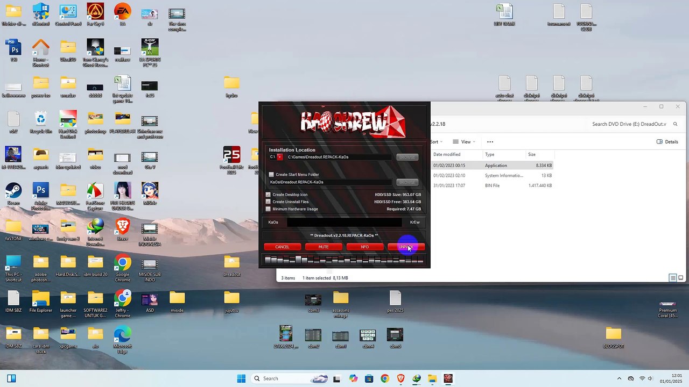
Task: Open the NFO button in the installer
Action: pyautogui.click(x=365, y=247)
